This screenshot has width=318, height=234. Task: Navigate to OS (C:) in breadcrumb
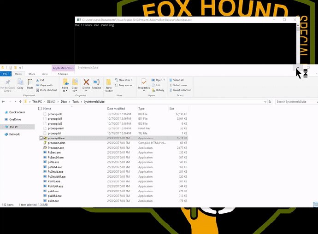click(51, 102)
